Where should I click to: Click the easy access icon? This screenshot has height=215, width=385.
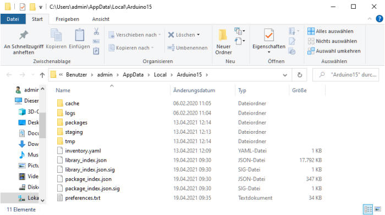(238, 41)
